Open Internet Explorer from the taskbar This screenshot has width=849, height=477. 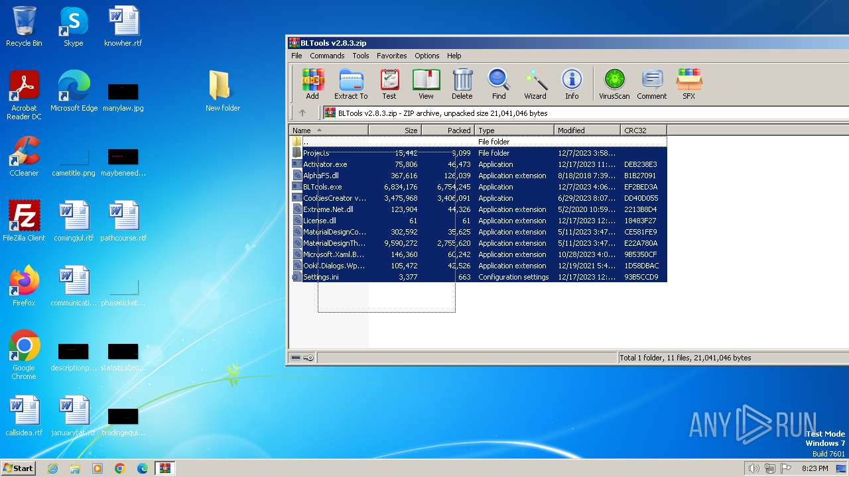[x=52, y=468]
